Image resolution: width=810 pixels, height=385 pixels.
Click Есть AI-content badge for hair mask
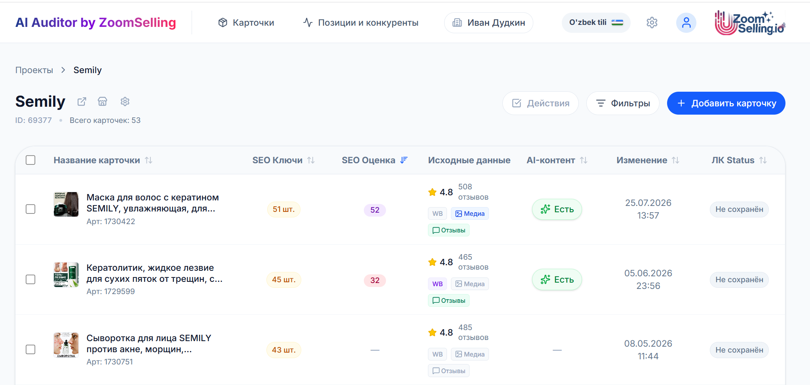(x=557, y=209)
